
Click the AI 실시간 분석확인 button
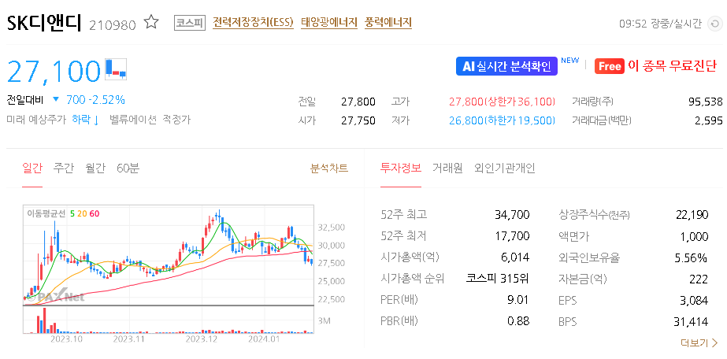pos(506,66)
